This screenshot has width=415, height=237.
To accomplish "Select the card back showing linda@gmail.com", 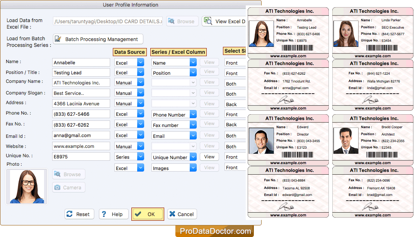I will tap(372, 85).
